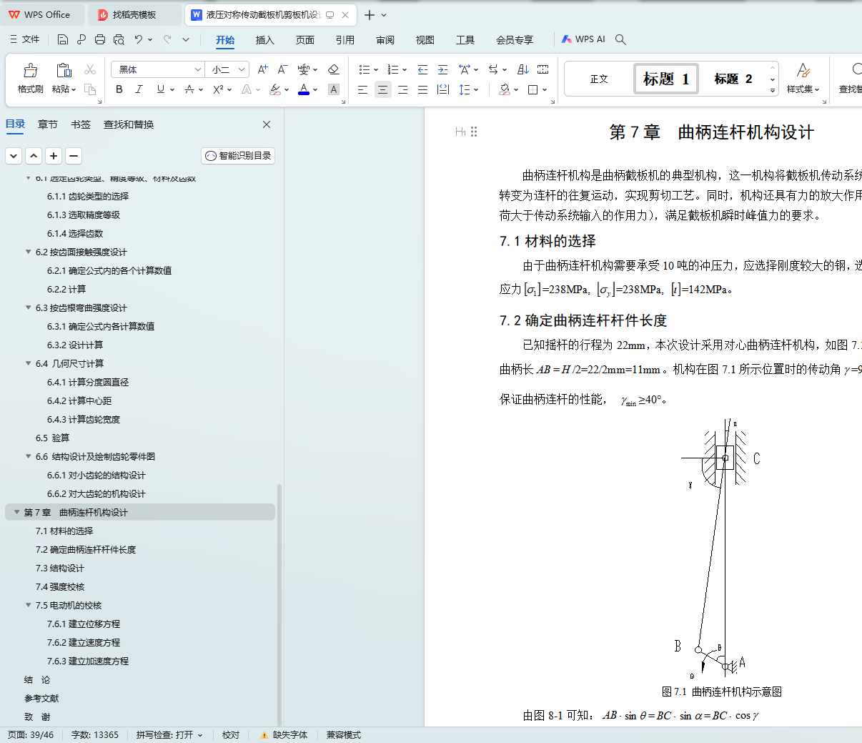
Task: Open the 引用 (References) ribbon tab
Action: click(345, 40)
